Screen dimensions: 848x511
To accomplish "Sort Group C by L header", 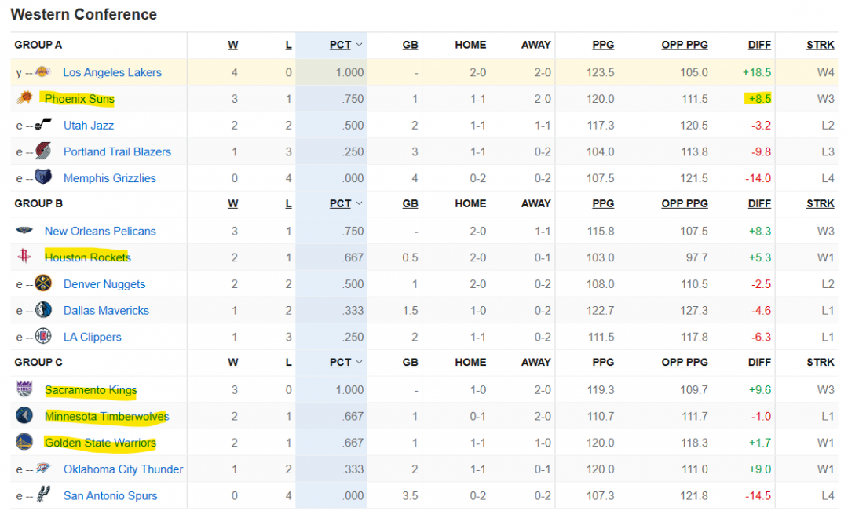I will pyautogui.click(x=289, y=363).
